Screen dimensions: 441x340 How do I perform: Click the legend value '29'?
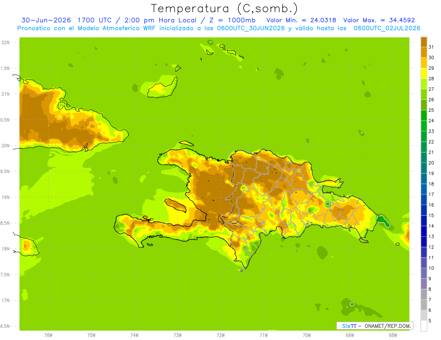coord(431,68)
